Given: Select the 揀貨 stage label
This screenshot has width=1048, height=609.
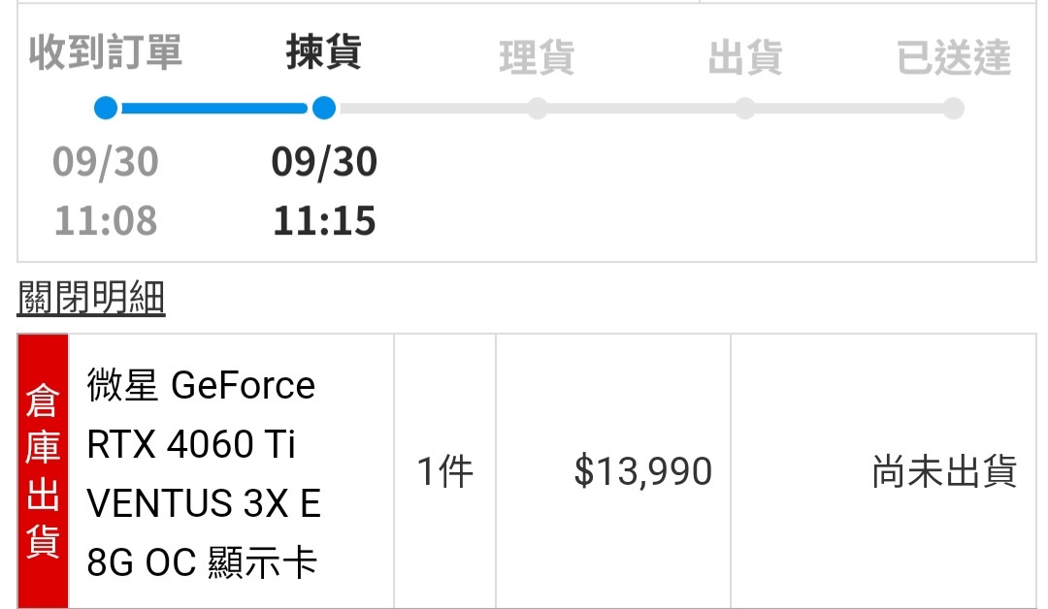Looking at the screenshot, I should (x=324, y=53).
